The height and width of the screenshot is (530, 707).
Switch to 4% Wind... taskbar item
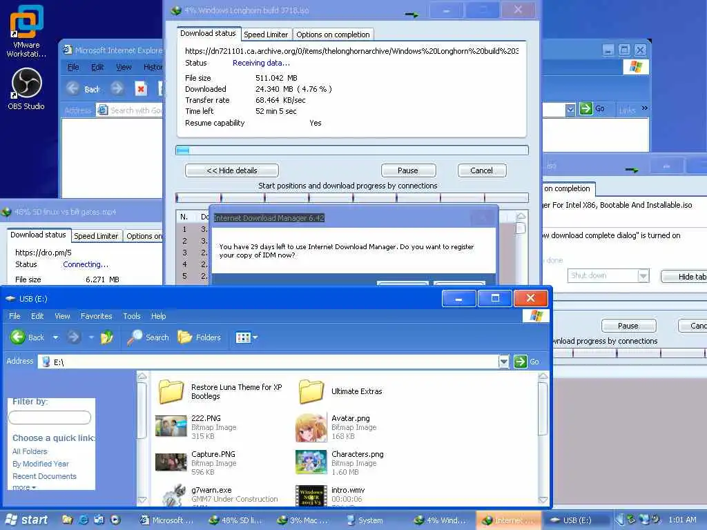[441, 520]
